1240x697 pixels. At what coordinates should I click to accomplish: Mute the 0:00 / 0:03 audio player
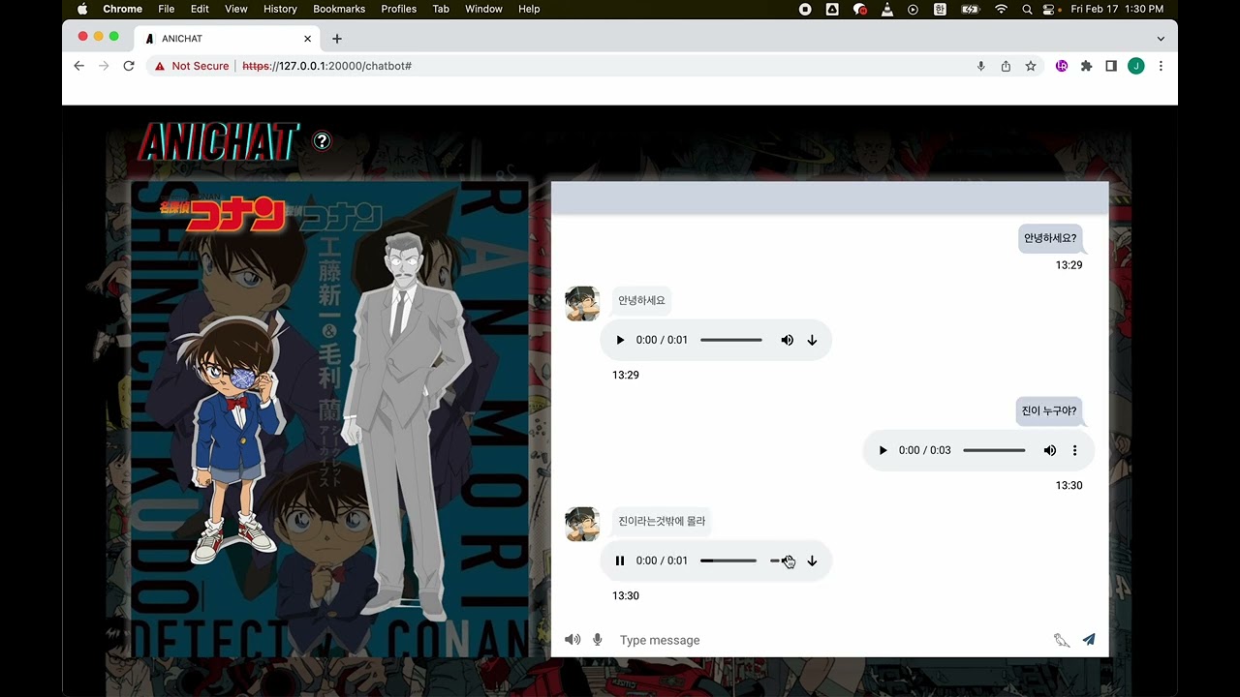(1050, 450)
